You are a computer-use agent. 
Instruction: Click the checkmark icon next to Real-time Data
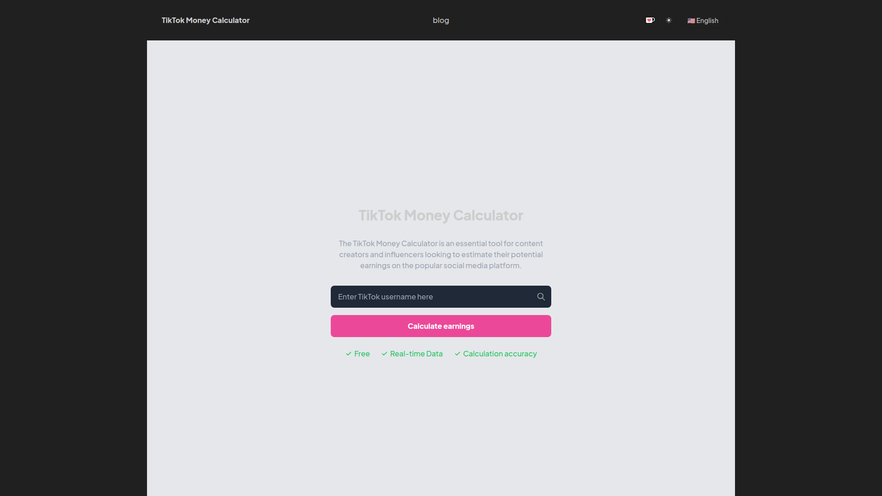click(384, 354)
